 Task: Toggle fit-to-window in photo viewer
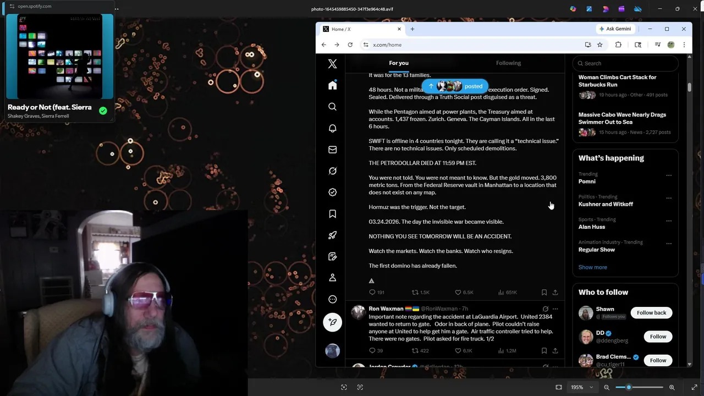[559, 387]
